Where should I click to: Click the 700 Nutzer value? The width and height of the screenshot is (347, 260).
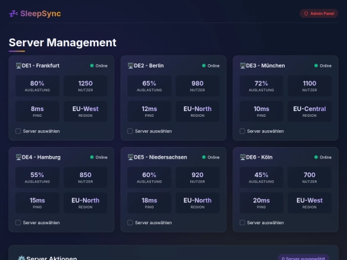(x=310, y=175)
